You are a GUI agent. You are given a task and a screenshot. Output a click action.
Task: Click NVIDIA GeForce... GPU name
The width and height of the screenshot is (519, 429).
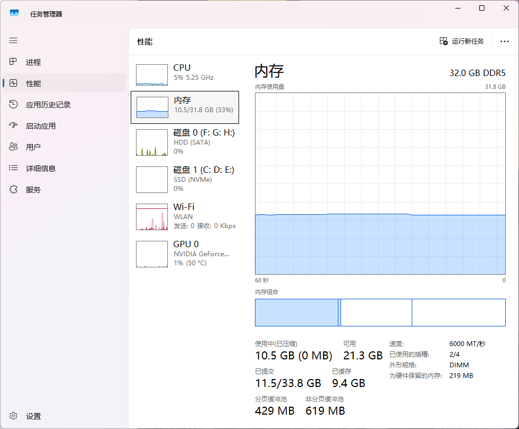tap(201, 254)
